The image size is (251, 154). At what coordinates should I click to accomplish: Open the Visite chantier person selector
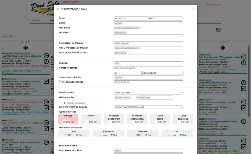pyautogui.click(x=126, y=98)
